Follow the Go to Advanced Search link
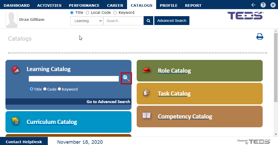The width and height of the screenshot is (278, 145). click(108, 102)
